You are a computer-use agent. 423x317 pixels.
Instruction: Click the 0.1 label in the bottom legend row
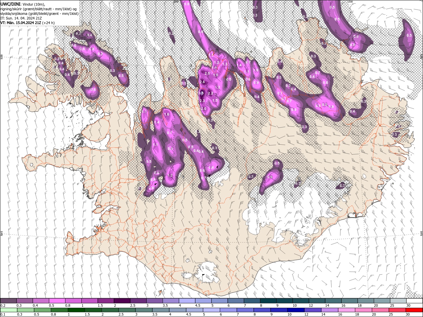(3, 315)
